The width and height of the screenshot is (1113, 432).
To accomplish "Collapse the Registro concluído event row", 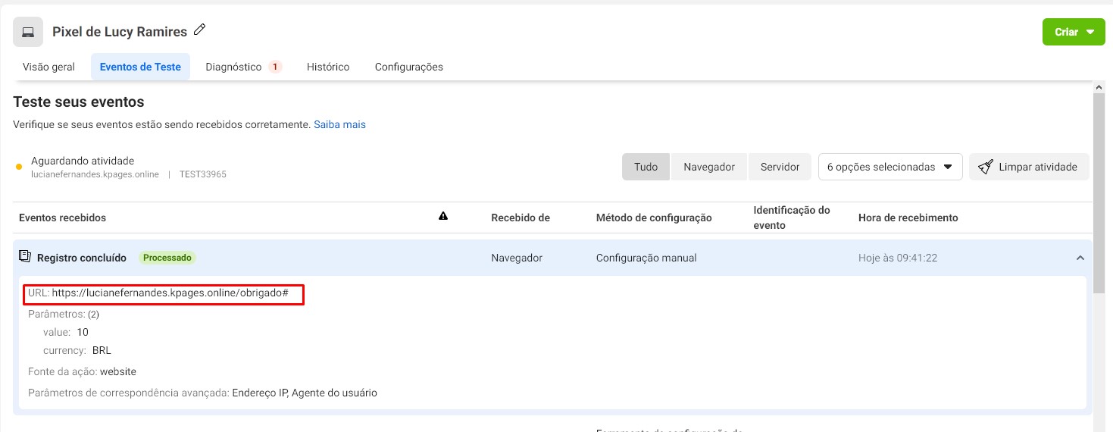I will click(x=1080, y=258).
